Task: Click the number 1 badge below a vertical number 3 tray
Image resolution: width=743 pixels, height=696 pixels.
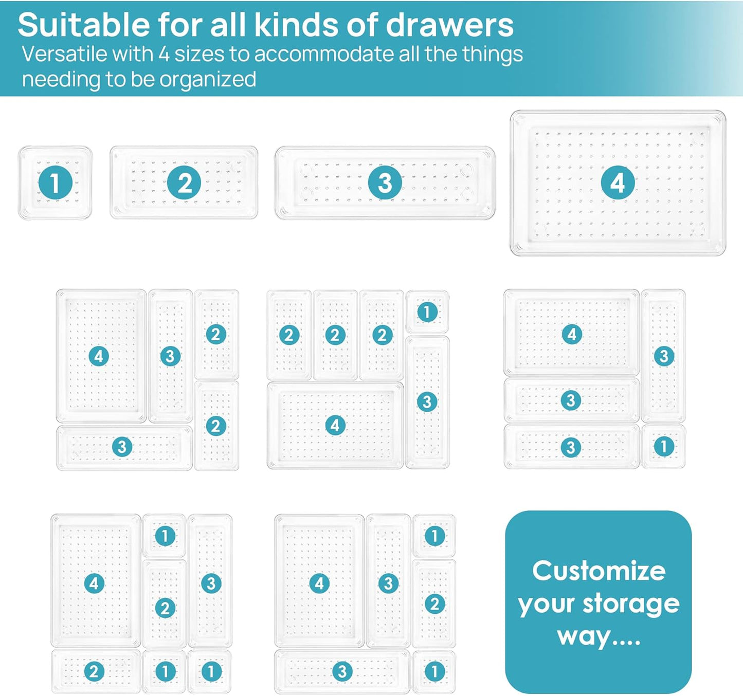Action: [663, 446]
